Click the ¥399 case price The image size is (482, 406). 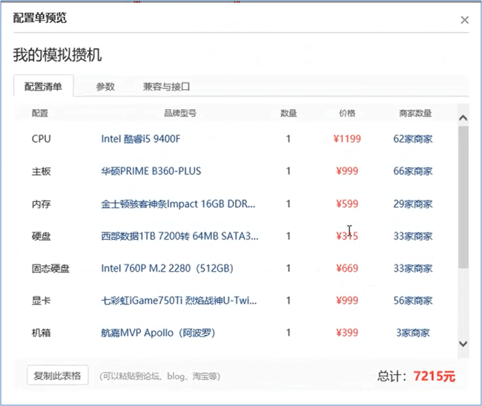(x=347, y=333)
